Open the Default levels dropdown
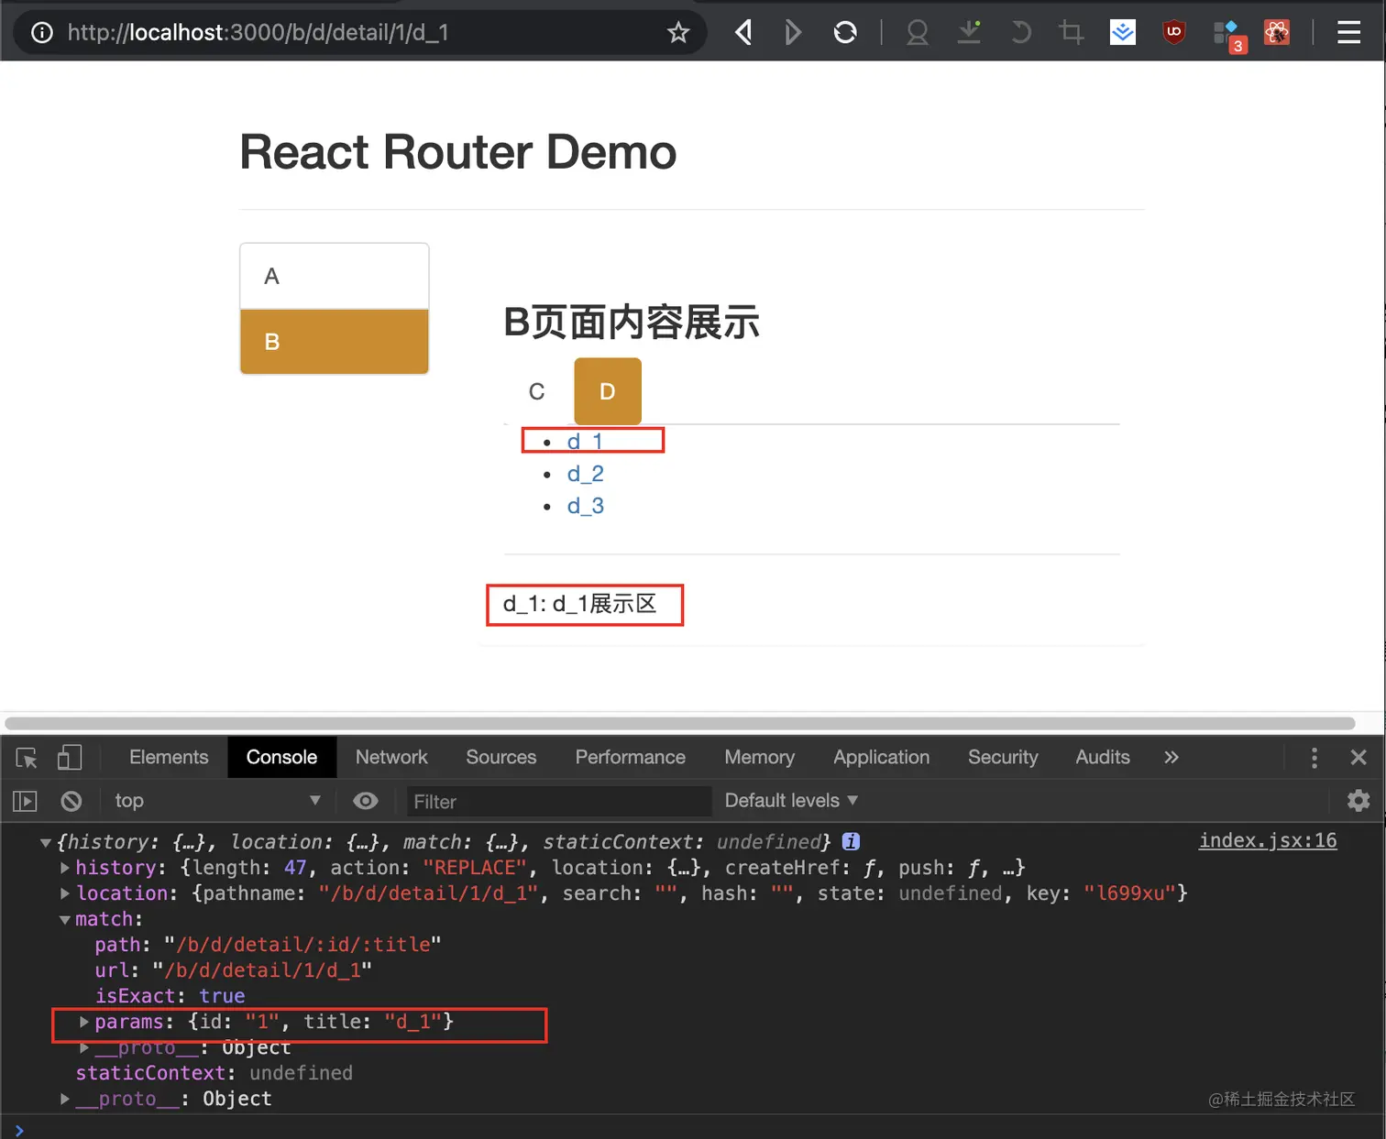 791,801
